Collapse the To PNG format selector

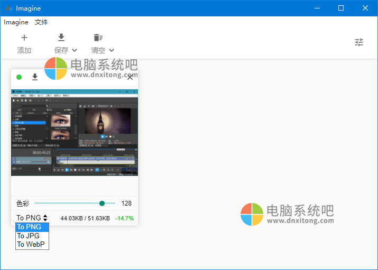click(x=32, y=218)
